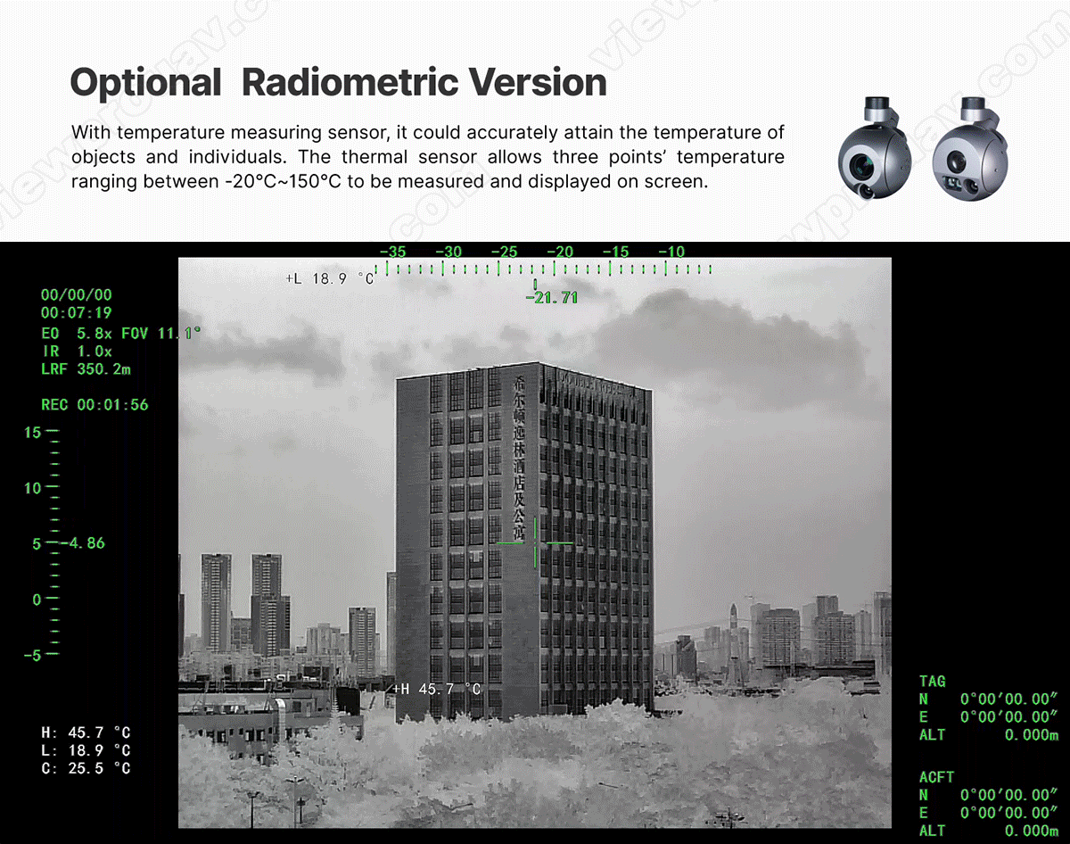Click the pitch indicator value -4.86

(83, 542)
